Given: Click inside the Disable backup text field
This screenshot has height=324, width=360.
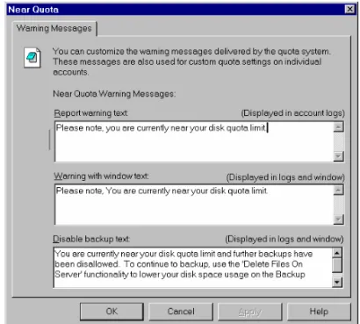Looking at the screenshot, I should (193, 267).
